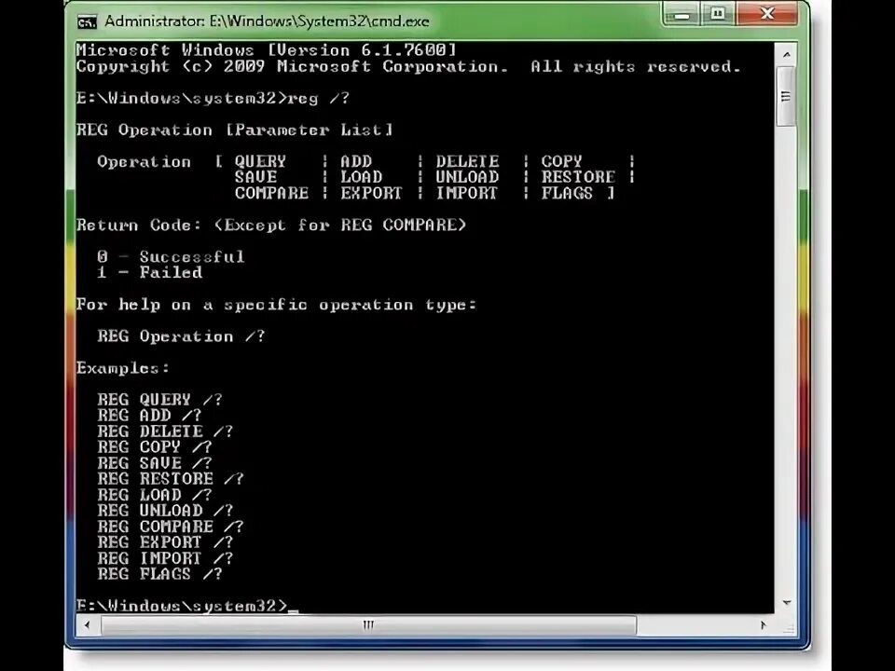895x671 pixels.
Task: Click the typed command 'reg /?'
Action: point(319,98)
